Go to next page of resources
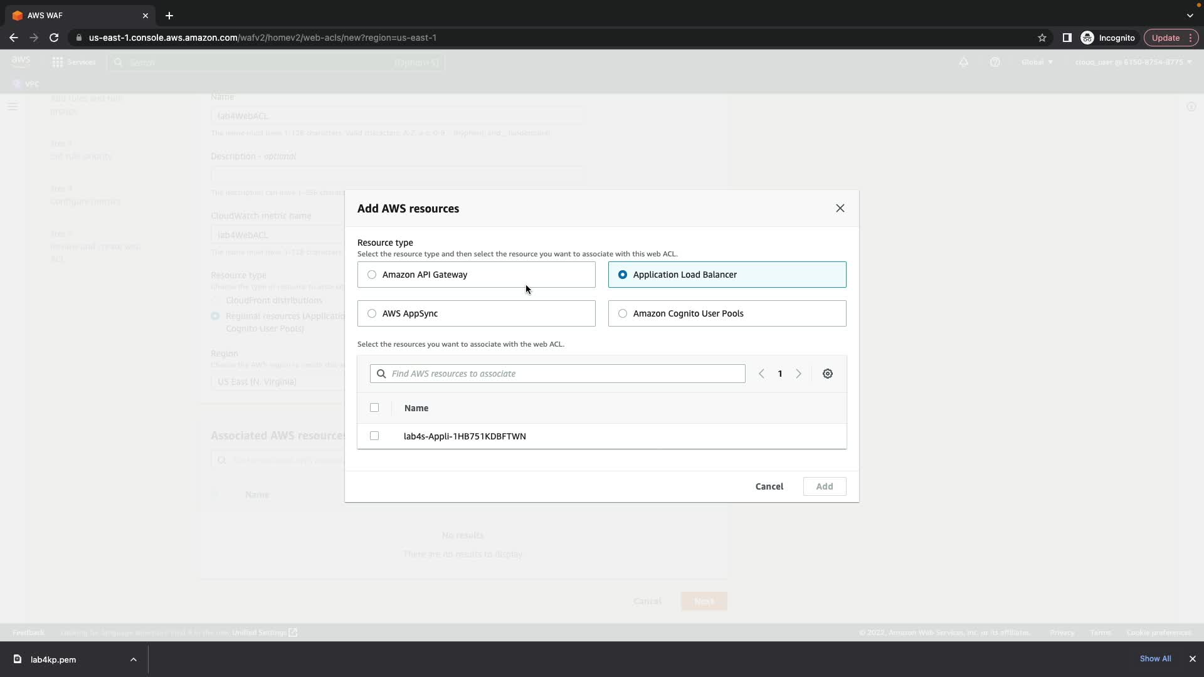The width and height of the screenshot is (1204, 677). pos(798,374)
